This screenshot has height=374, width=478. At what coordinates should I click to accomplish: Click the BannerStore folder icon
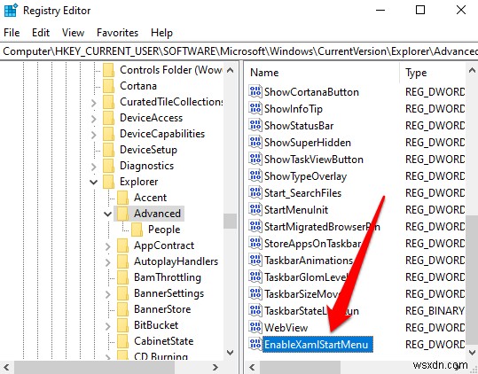click(x=122, y=309)
